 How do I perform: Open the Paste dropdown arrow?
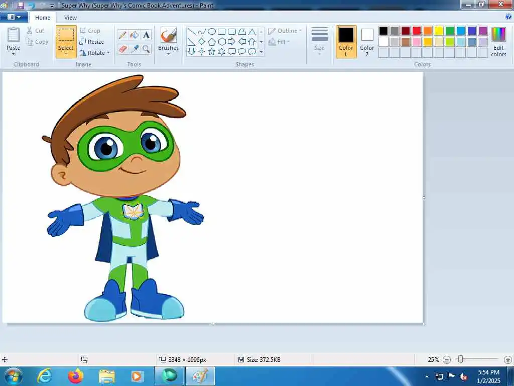click(14, 54)
